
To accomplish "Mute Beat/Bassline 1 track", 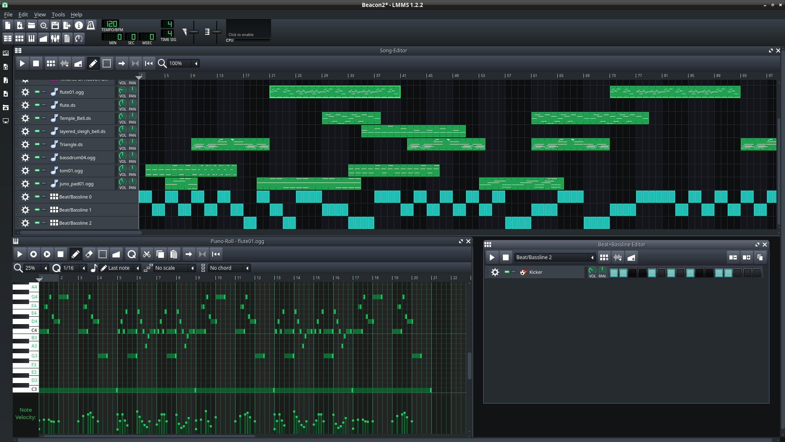I will tap(37, 210).
